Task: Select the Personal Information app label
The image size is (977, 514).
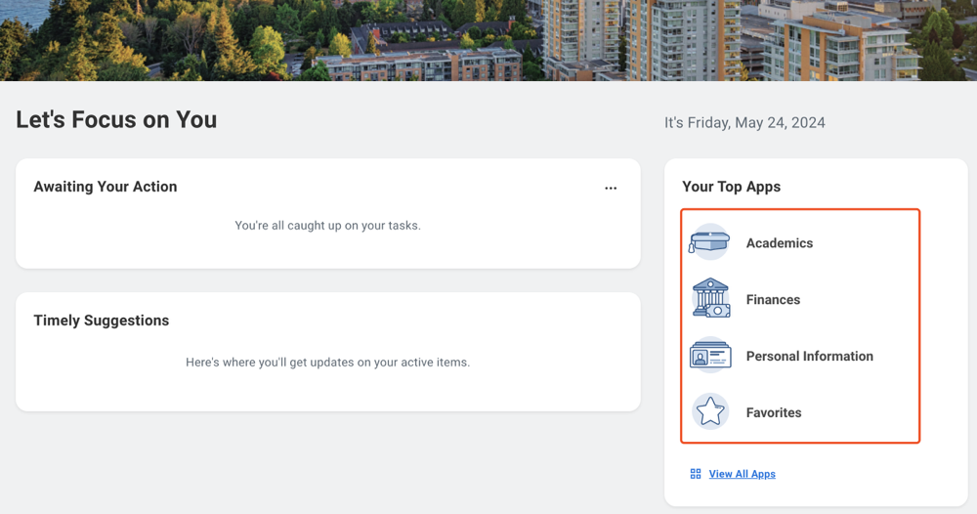Action: (x=809, y=357)
